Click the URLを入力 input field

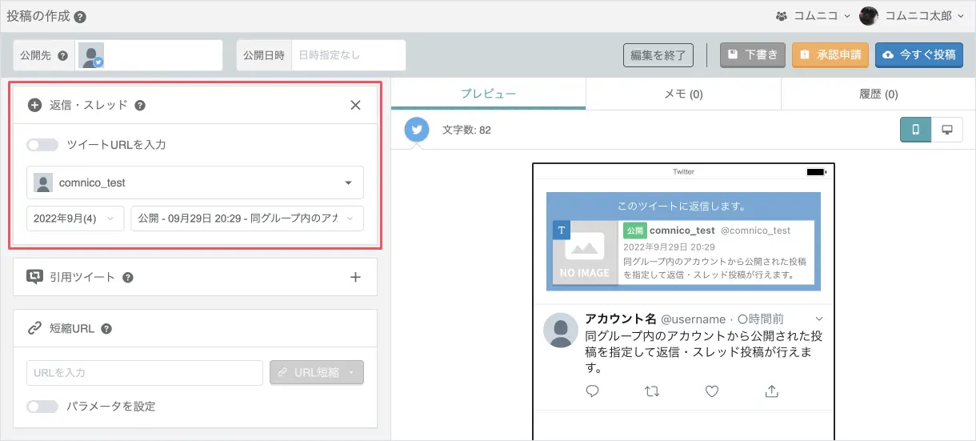(x=145, y=373)
